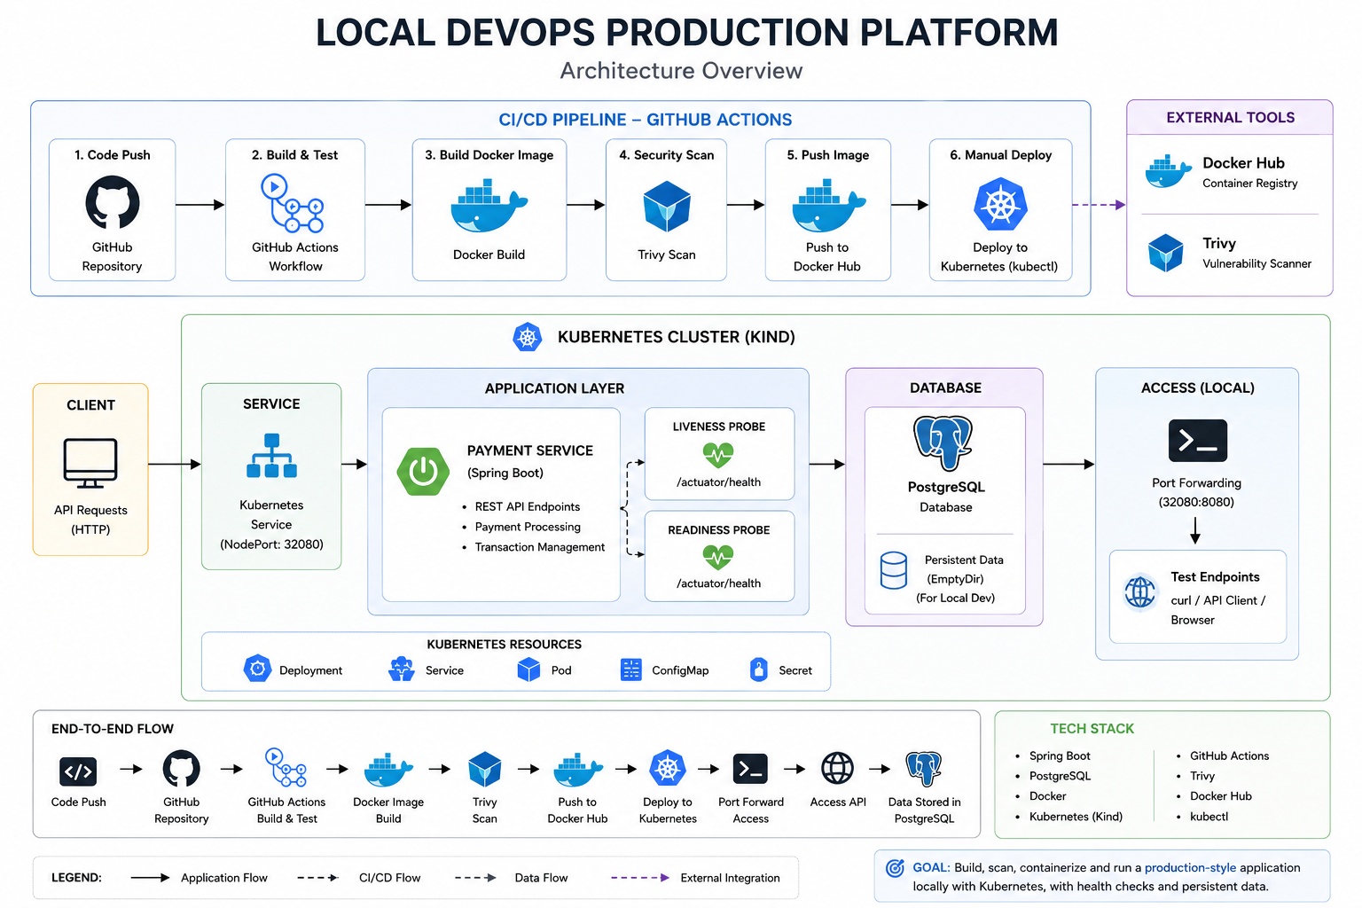1362x908 pixels.
Task: Click the "3. Build Docker Image" step title
Action: [x=489, y=155]
